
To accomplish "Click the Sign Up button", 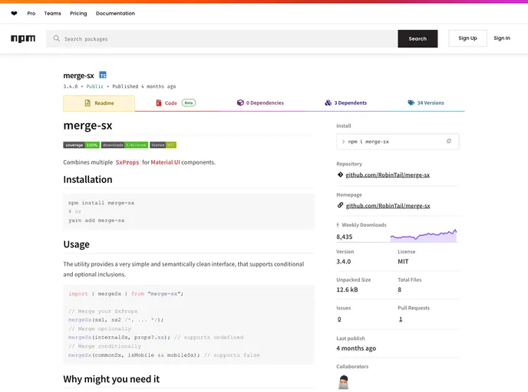I will coord(467,38).
